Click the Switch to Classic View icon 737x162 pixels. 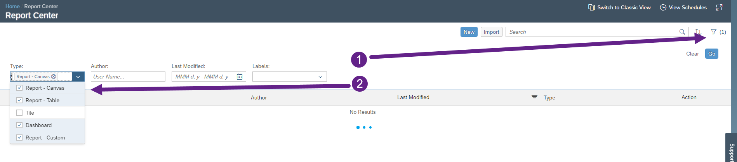pos(591,7)
